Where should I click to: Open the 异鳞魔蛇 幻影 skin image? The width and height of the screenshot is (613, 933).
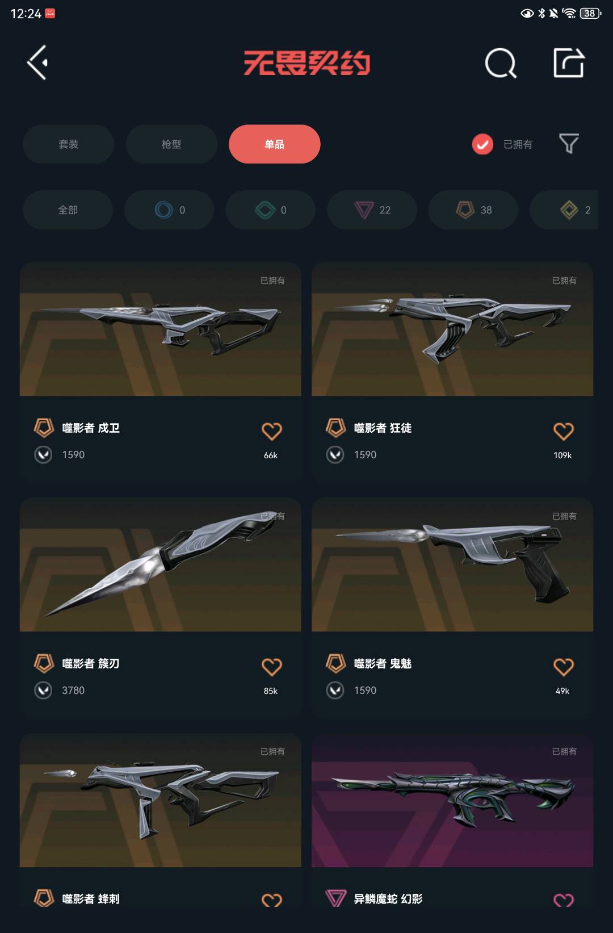pos(452,801)
